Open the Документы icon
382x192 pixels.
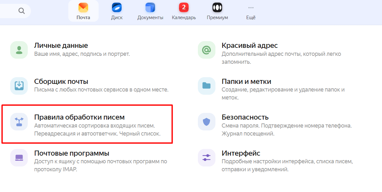(150, 8)
